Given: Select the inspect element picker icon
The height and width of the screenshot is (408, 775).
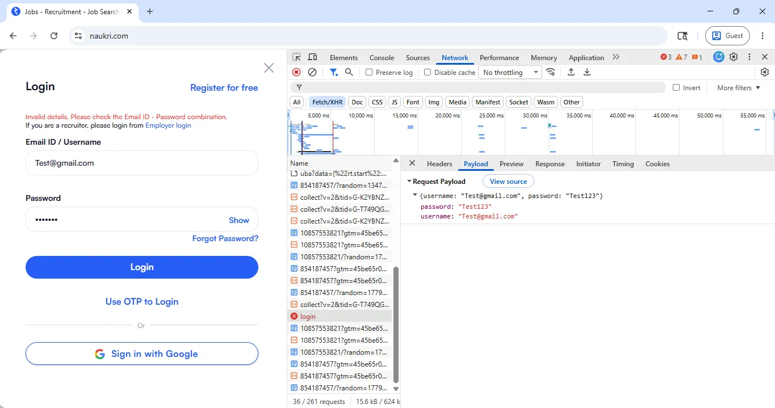Looking at the screenshot, I should 296,57.
